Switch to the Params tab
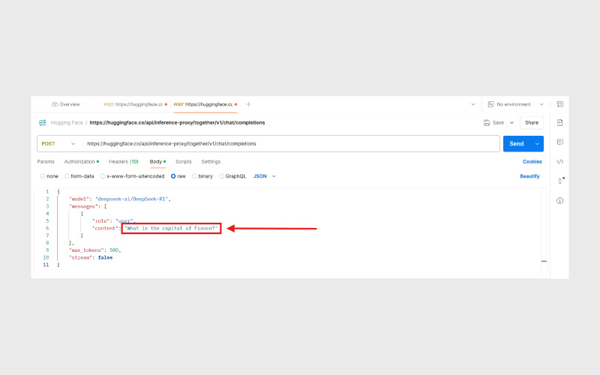Screen dimensions: 600x375 46,161
